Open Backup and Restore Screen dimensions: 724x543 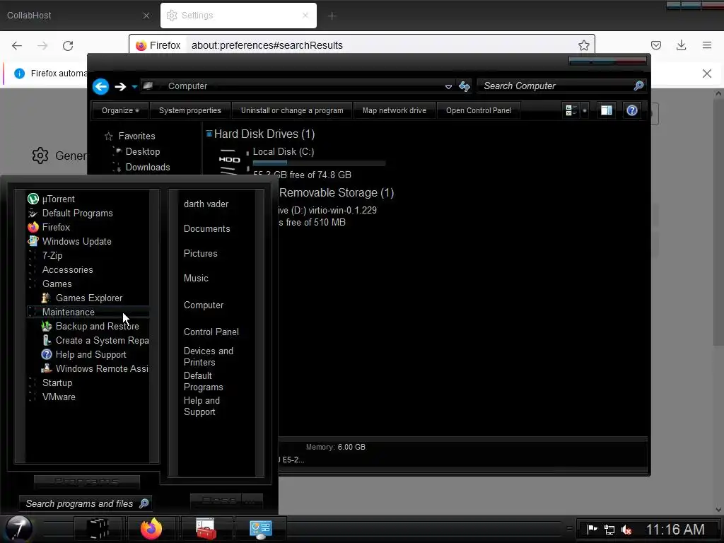point(90,327)
